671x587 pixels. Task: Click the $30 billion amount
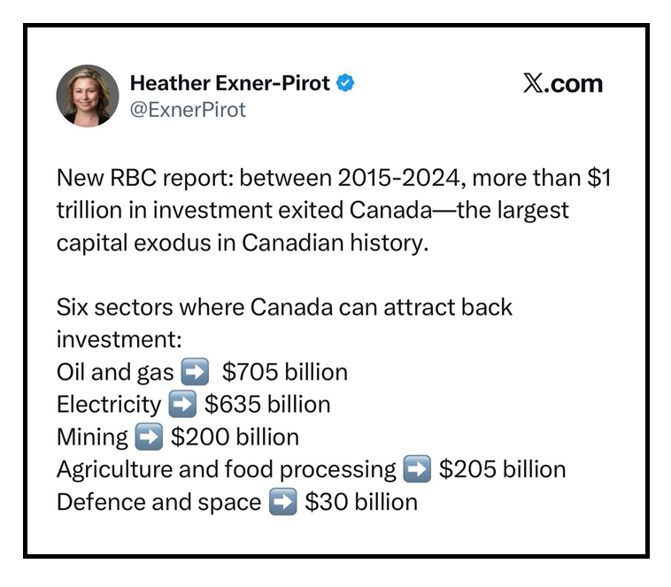[x=361, y=502]
